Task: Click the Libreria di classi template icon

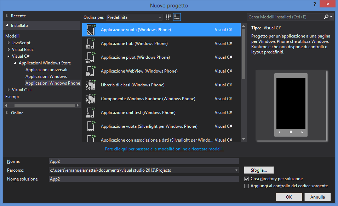Action: (91, 85)
